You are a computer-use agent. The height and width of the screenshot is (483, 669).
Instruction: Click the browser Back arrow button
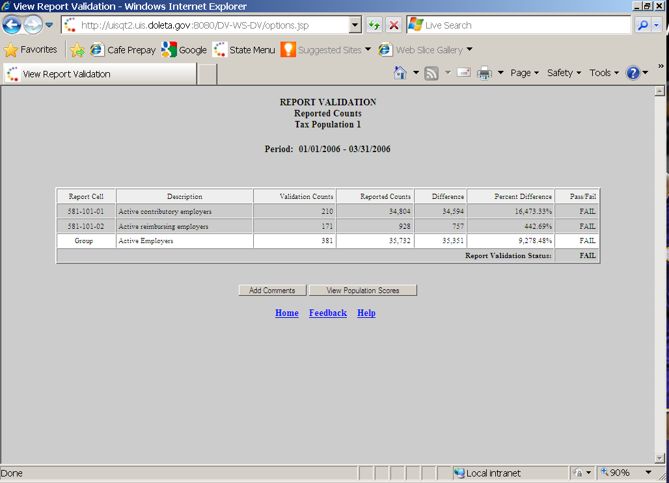pos(12,25)
